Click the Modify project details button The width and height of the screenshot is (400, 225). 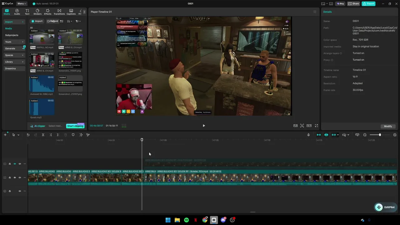click(x=388, y=126)
